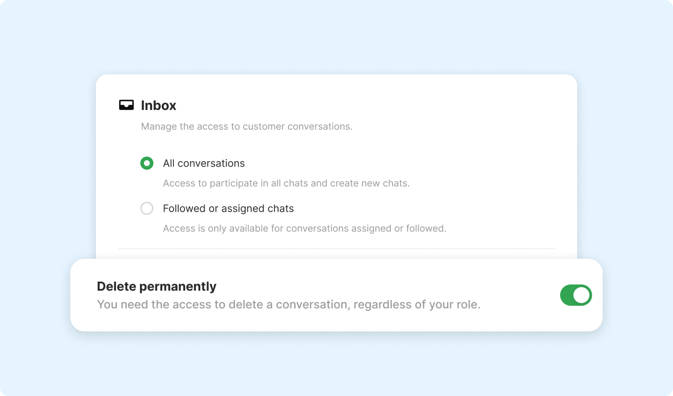Click the divider line below the radio options
The width and height of the screenshot is (673, 396).
(336, 249)
